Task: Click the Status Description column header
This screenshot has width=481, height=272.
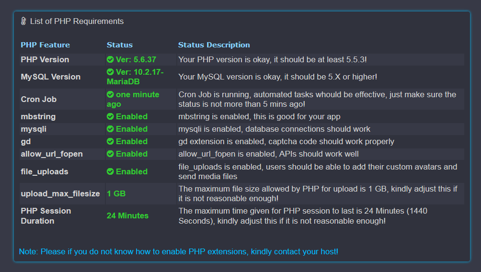Action: pos(214,45)
